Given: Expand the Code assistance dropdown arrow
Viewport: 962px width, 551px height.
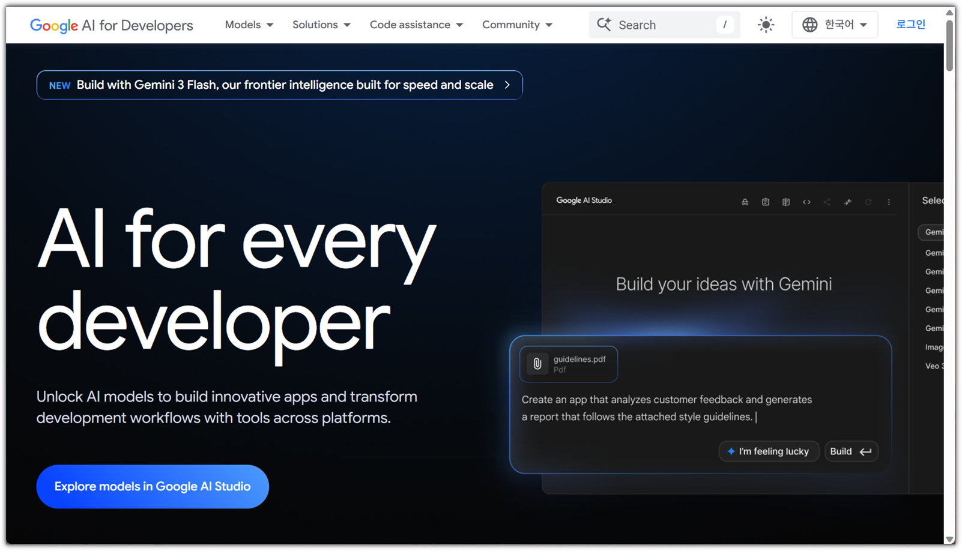Looking at the screenshot, I should [459, 25].
